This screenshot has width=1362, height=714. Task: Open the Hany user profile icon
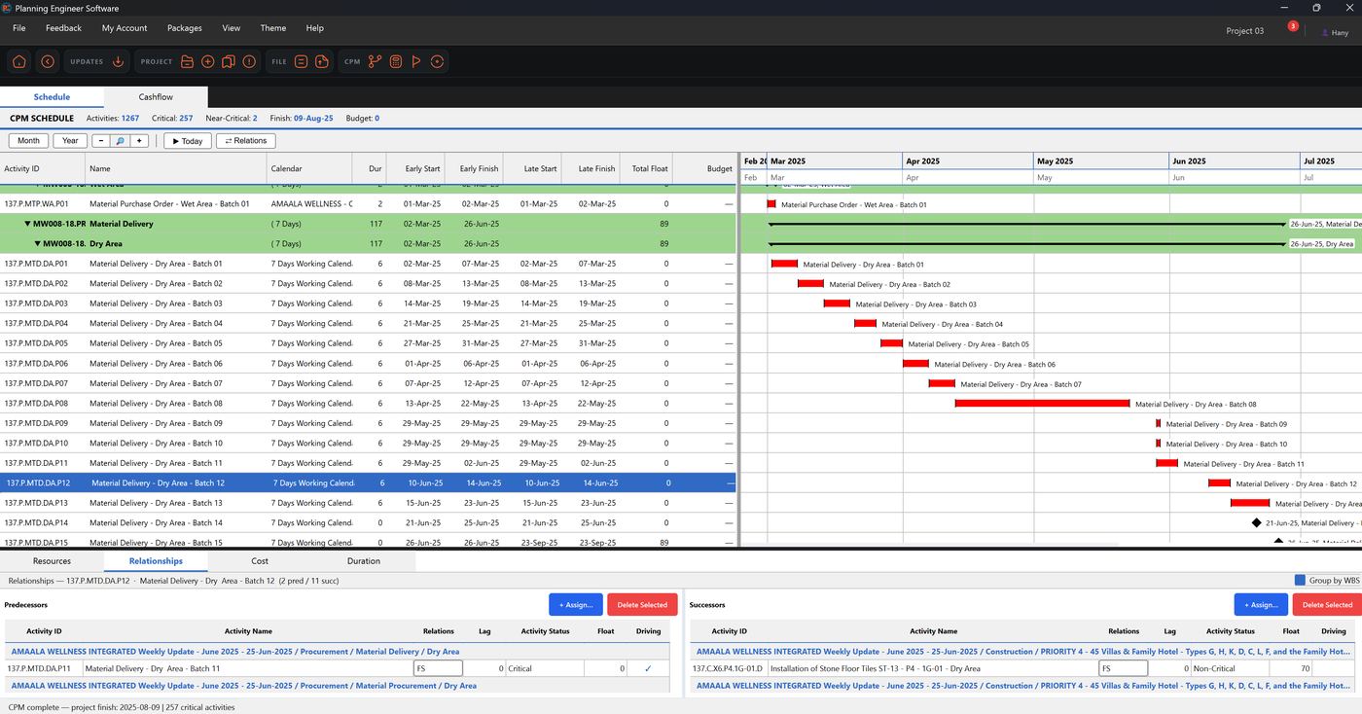pyautogui.click(x=1325, y=32)
